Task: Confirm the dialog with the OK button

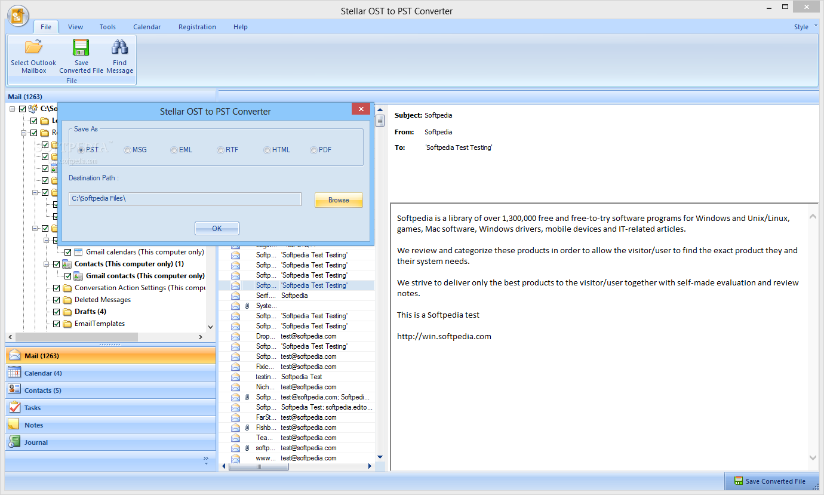Action: click(x=217, y=229)
